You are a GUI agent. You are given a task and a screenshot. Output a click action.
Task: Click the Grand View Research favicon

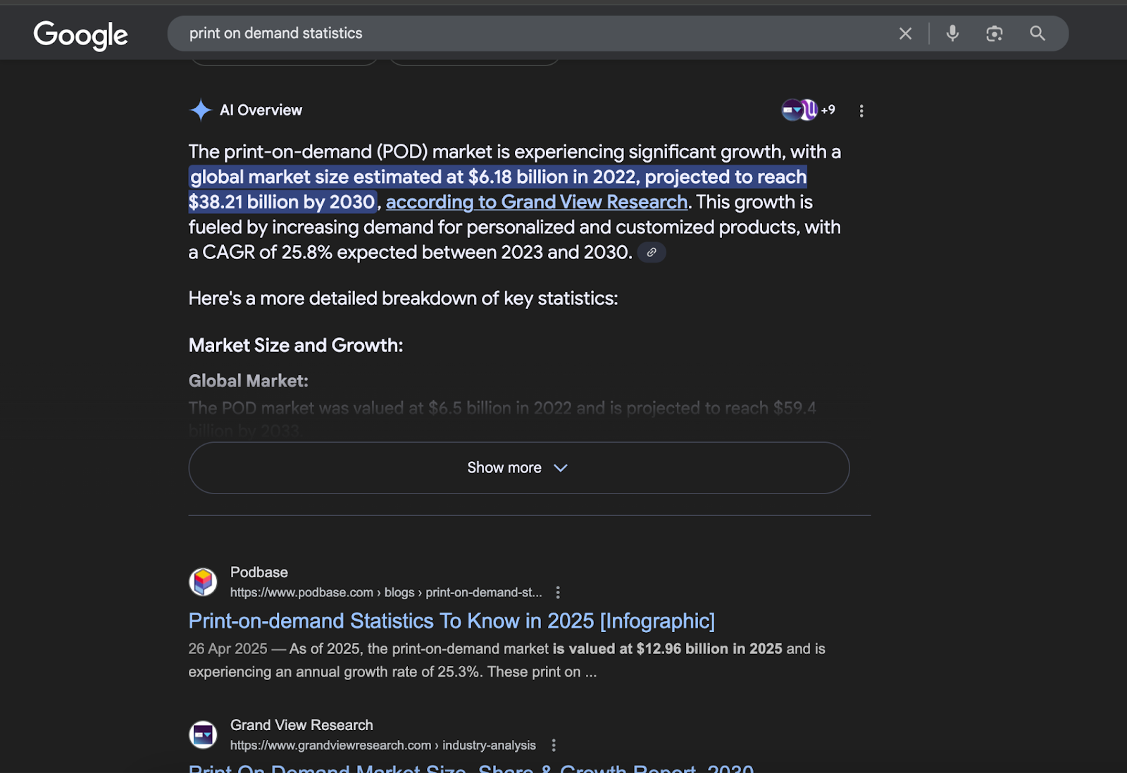[x=203, y=735]
